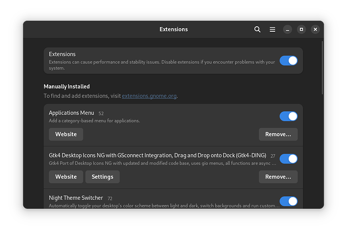The image size is (347, 234).
Task: Remove the Gtk4 Desktop Icons NG extension
Action: pos(278,177)
